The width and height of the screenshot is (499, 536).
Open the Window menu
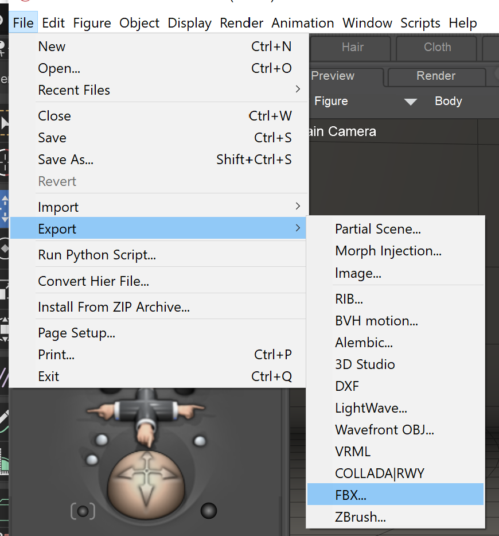pyautogui.click(x=368, y=23)
